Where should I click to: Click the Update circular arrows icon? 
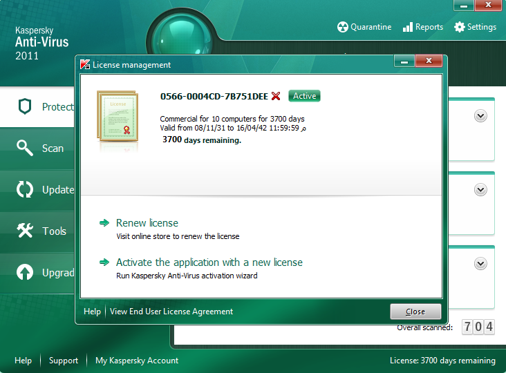(x=25, y=189)
